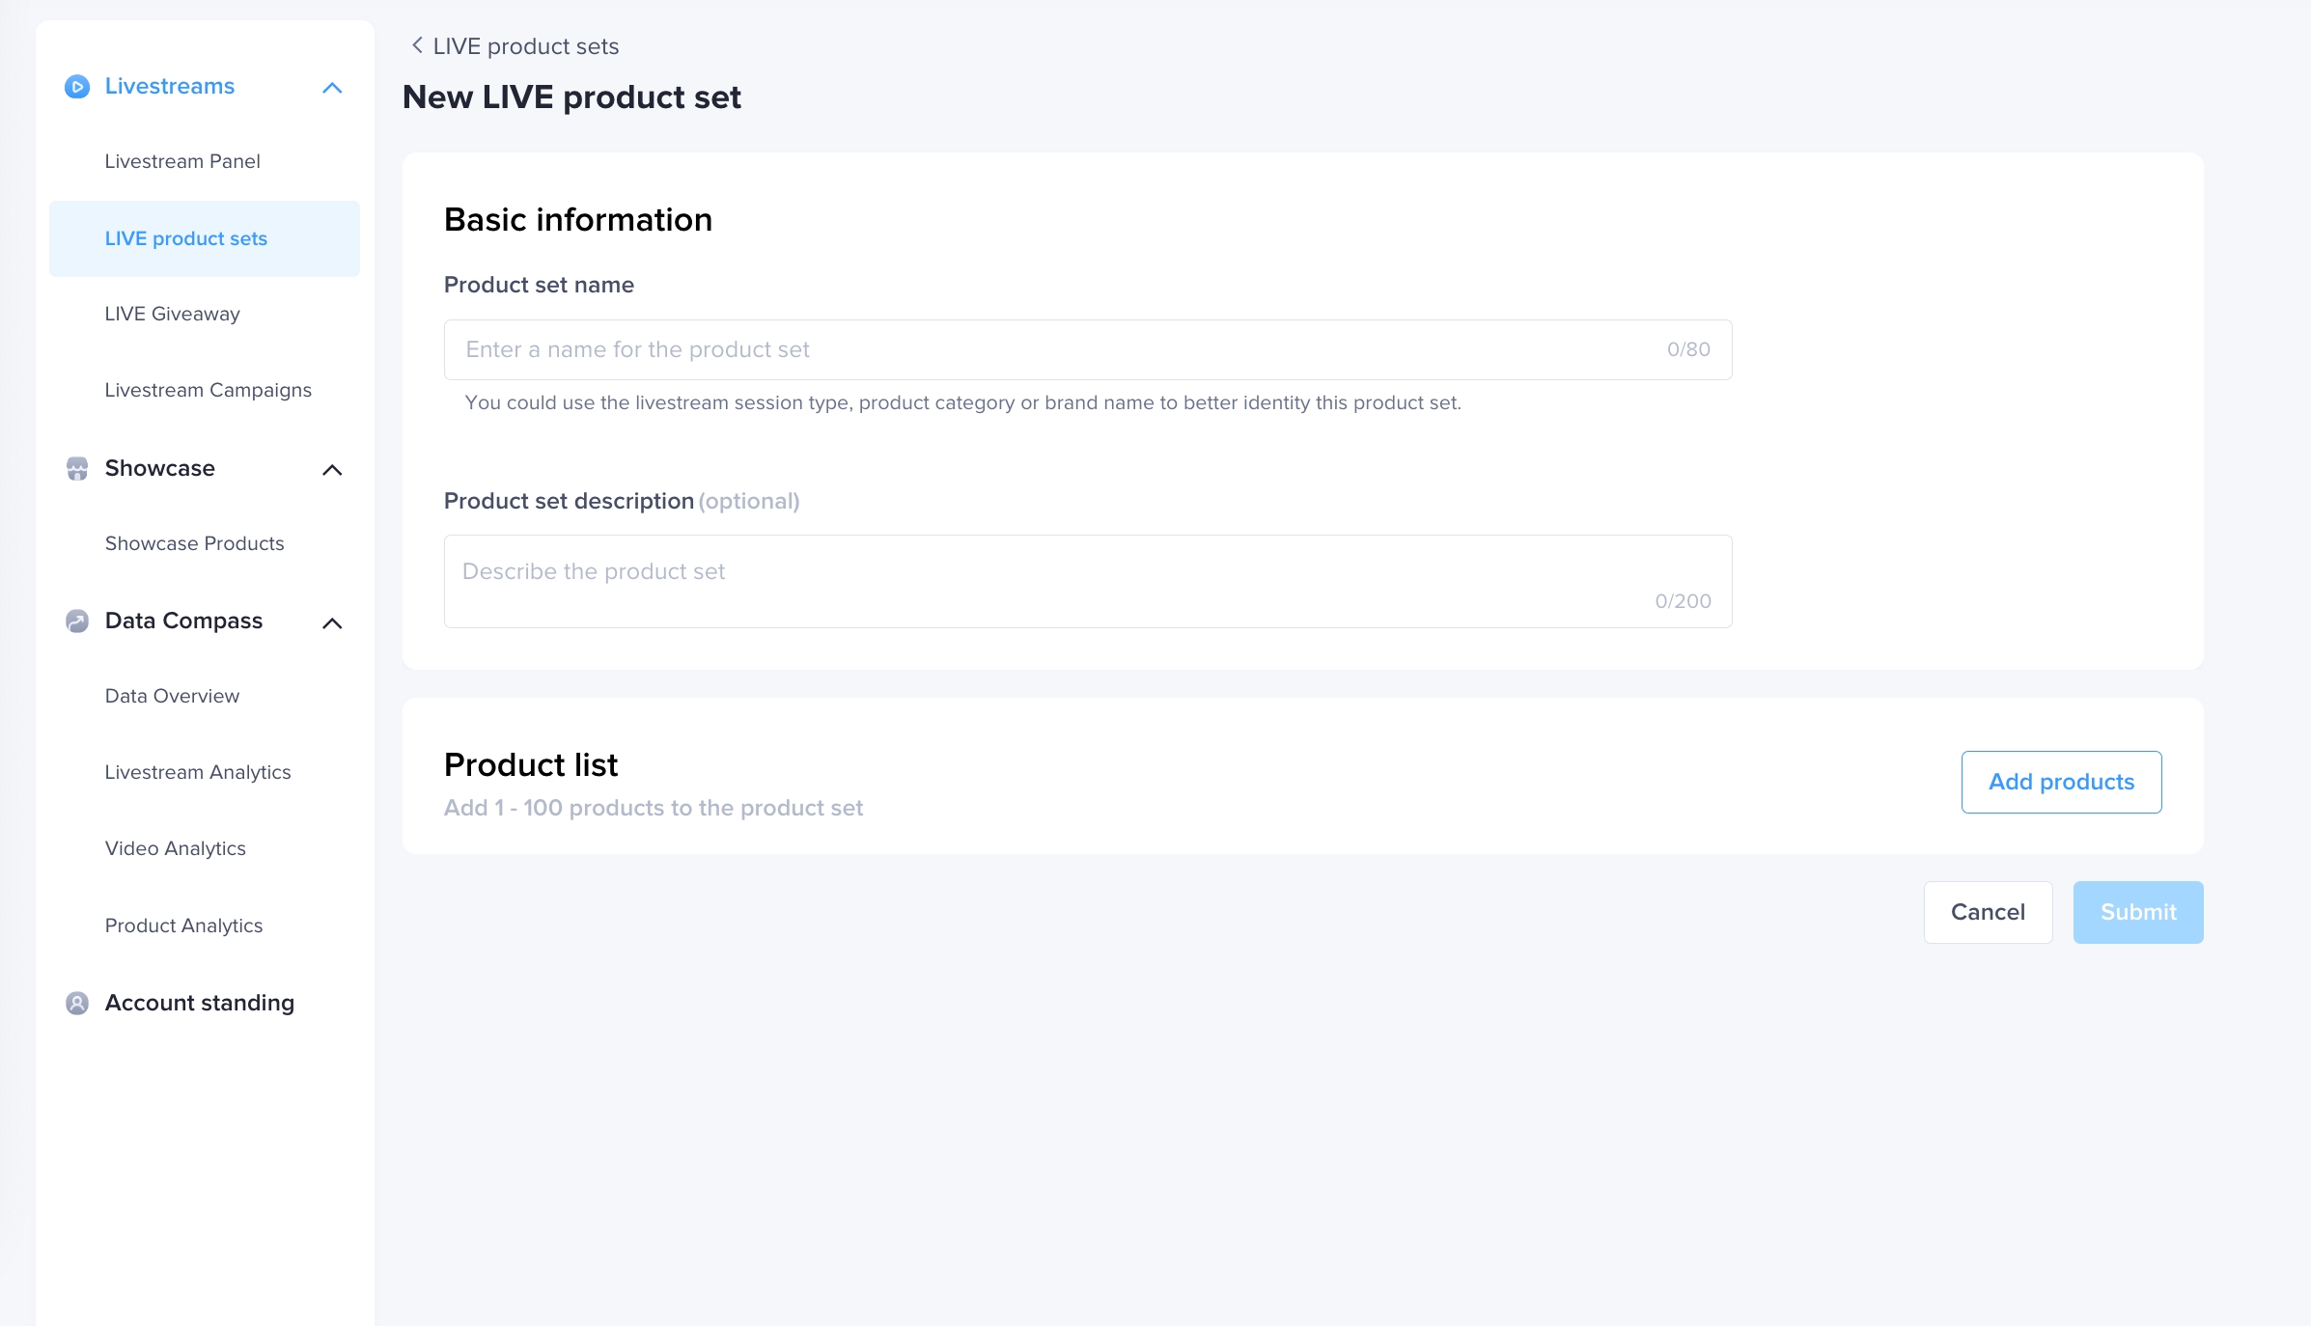The image size is (2311, 1326).
Task: Collapse the Showcase section chevron
Action: [x=332, y=470]
